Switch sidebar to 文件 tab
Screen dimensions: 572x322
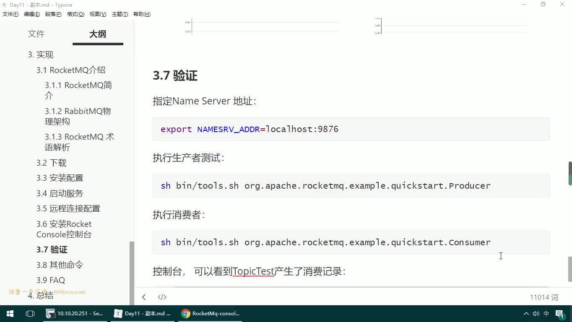pyautogui.click(x=36, y=34)
